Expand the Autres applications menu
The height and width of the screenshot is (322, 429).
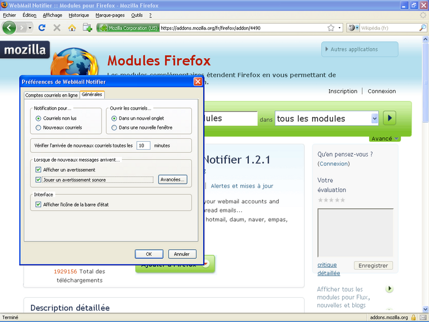(360, 49)
